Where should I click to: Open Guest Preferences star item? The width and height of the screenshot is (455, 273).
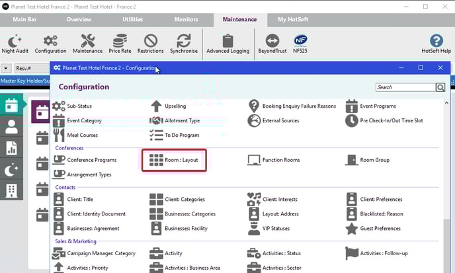click(373, 229)
